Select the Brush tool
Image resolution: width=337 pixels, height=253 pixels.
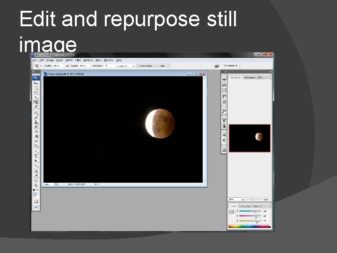36,118
